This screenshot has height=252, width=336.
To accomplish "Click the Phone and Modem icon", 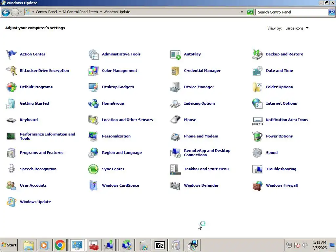I will click(x=176, y=136).
